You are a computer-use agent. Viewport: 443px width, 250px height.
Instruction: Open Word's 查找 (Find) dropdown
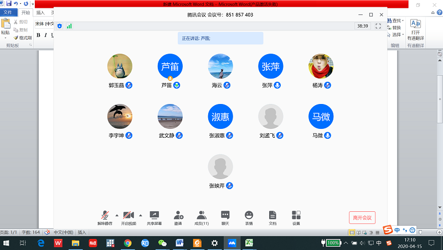coord(395,20)
